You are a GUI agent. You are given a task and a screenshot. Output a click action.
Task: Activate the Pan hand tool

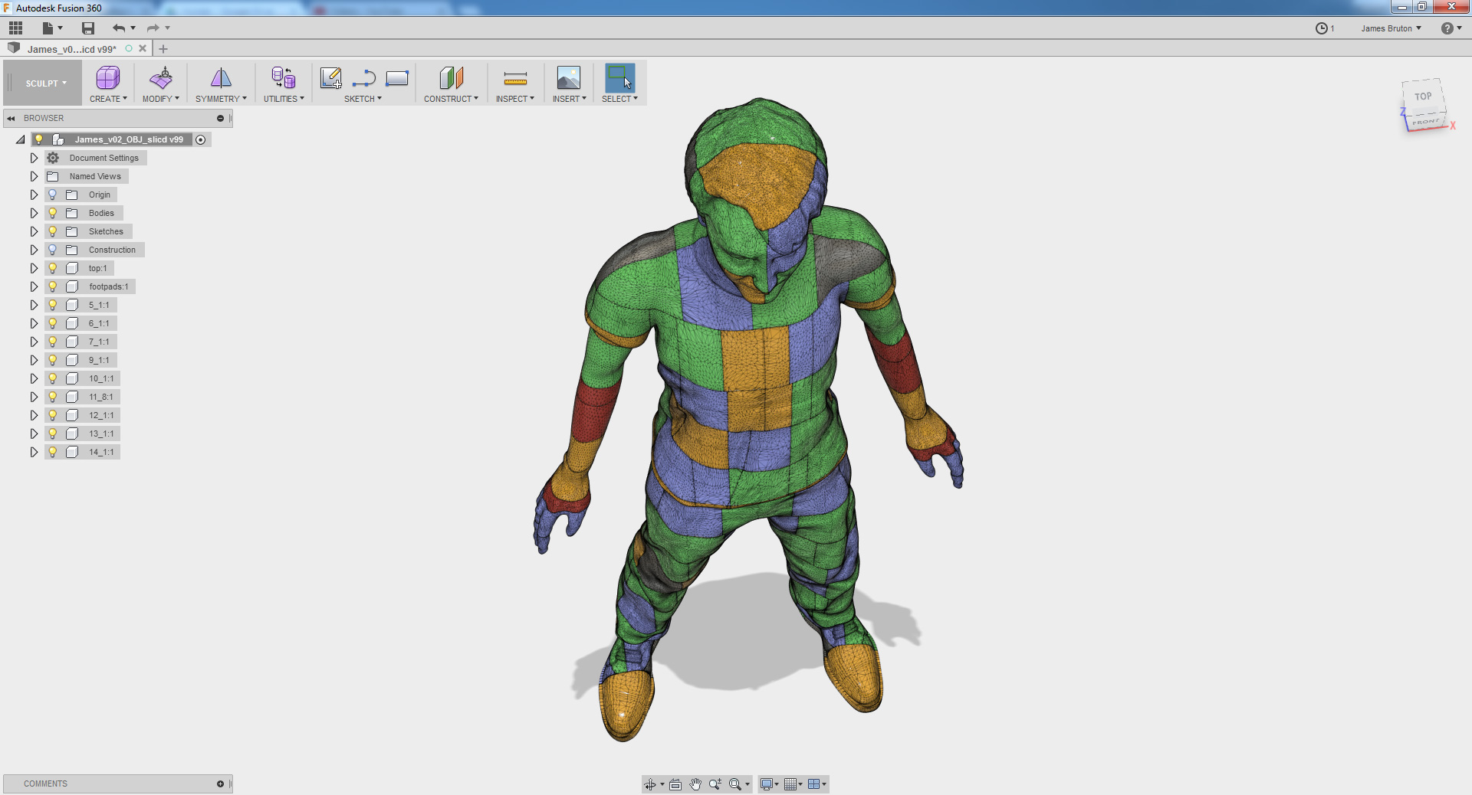tap(695, 784)
